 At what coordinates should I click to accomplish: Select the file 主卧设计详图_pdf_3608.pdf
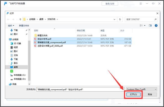83,46
